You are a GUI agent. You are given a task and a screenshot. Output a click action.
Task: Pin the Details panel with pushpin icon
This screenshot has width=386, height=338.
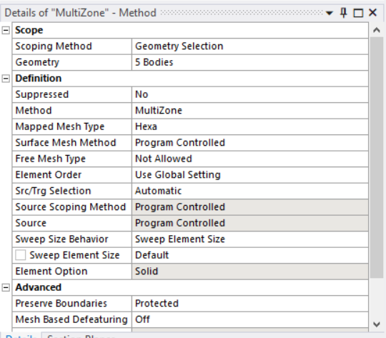click(343, 13)
